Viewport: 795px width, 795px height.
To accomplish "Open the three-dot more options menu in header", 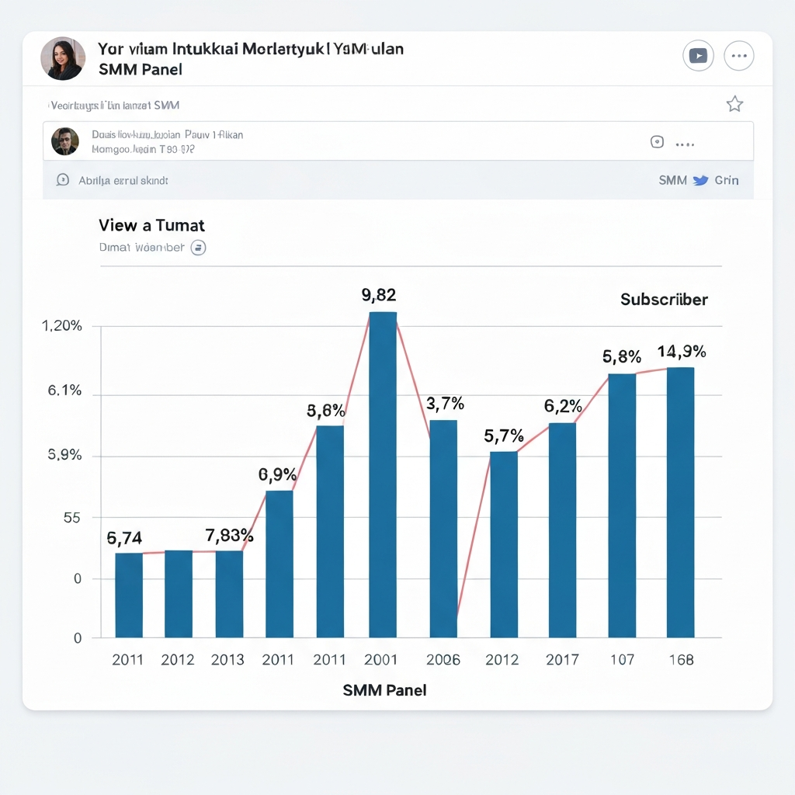I will click(739, 56).
